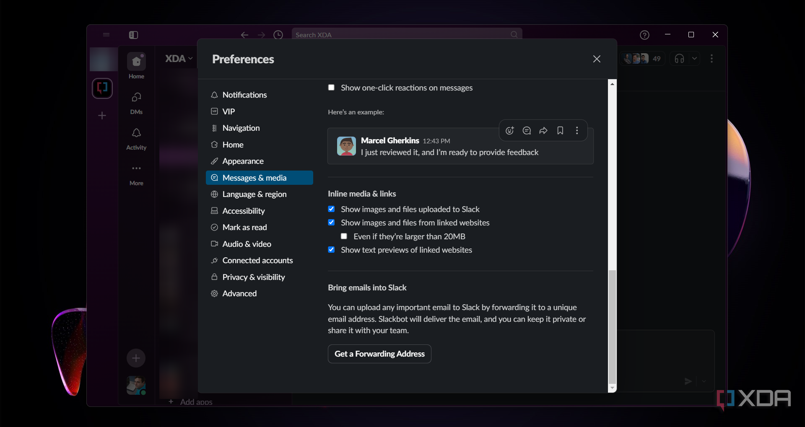
Task: Enable one-click reactions on messages
Action: tap(331, 88)
